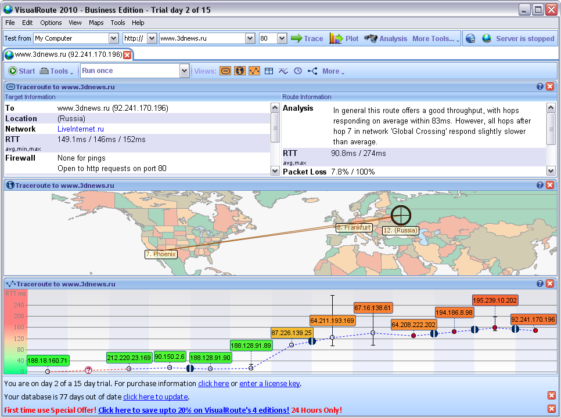Click the globe settings icon beside More Tools
The width and height of the screenshot is (561, 418).
tap(470, 39)
